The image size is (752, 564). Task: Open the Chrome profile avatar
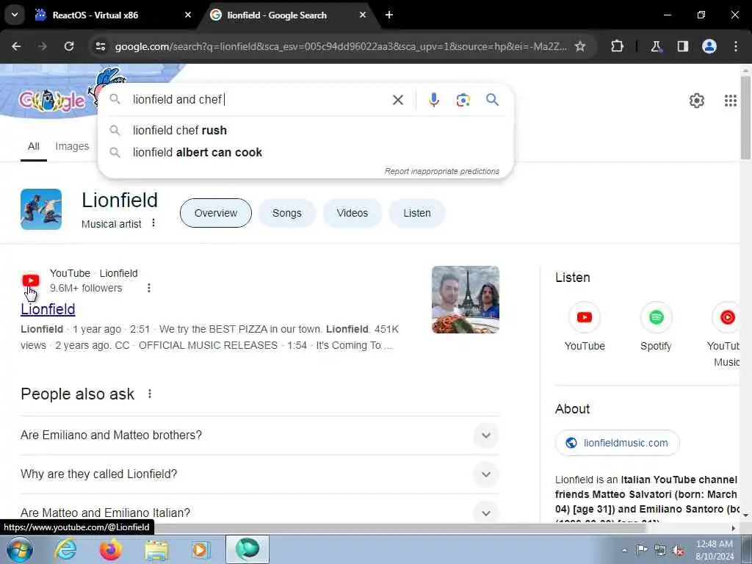click(709, 46)
